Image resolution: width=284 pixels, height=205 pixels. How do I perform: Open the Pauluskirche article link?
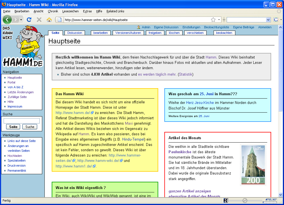[x=179, y=152]
